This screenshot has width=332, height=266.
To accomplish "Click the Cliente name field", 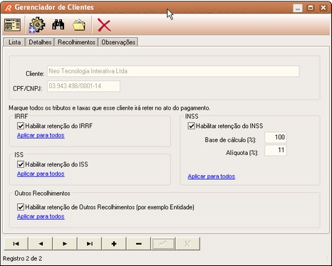I will (x=173, y=71).
